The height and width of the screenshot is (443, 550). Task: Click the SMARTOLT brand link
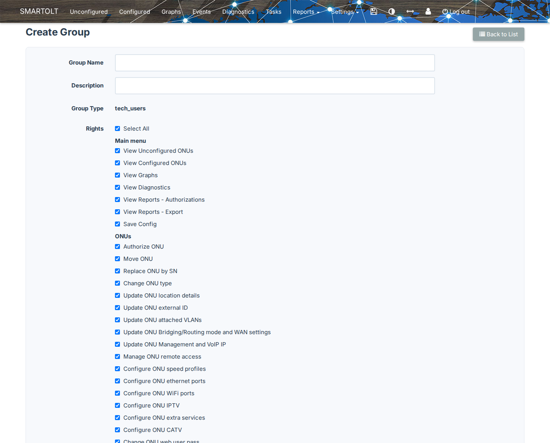point(39,11)
